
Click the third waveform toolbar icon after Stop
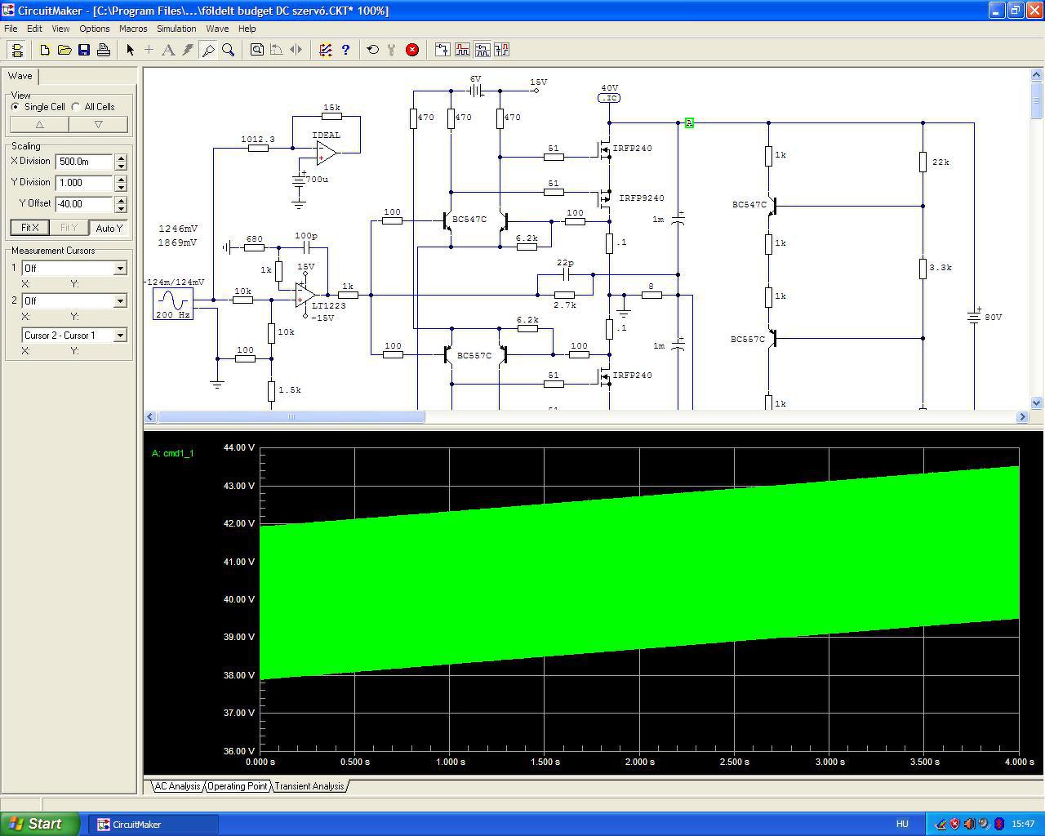click(x=482, y=50)
